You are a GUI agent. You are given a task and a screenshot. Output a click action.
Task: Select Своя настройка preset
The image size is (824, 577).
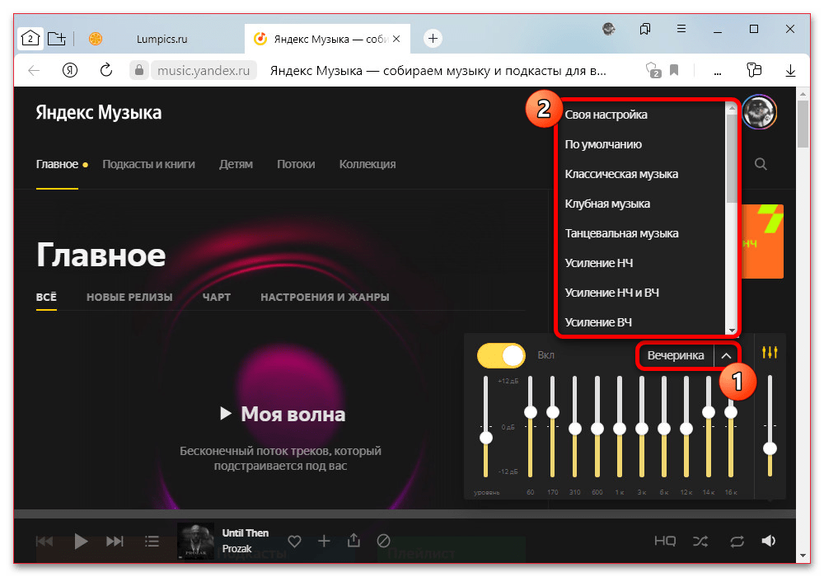coord(606,115)
